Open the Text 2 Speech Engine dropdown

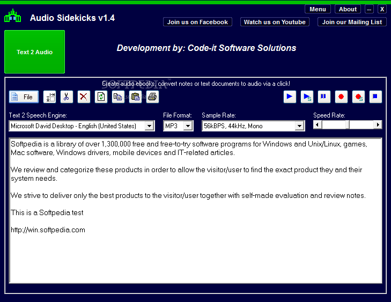coord(149,126)
